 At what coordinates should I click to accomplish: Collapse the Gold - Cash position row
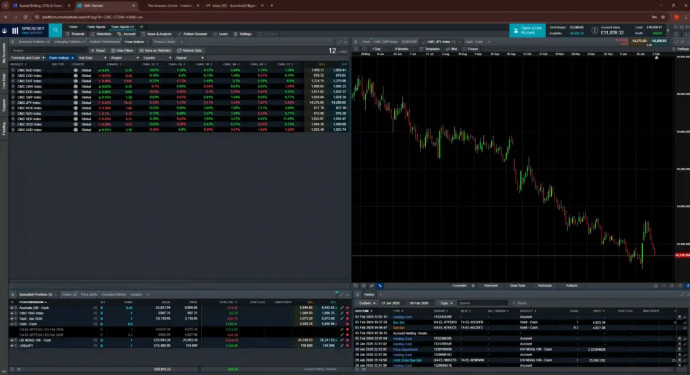tap(12, 324)
